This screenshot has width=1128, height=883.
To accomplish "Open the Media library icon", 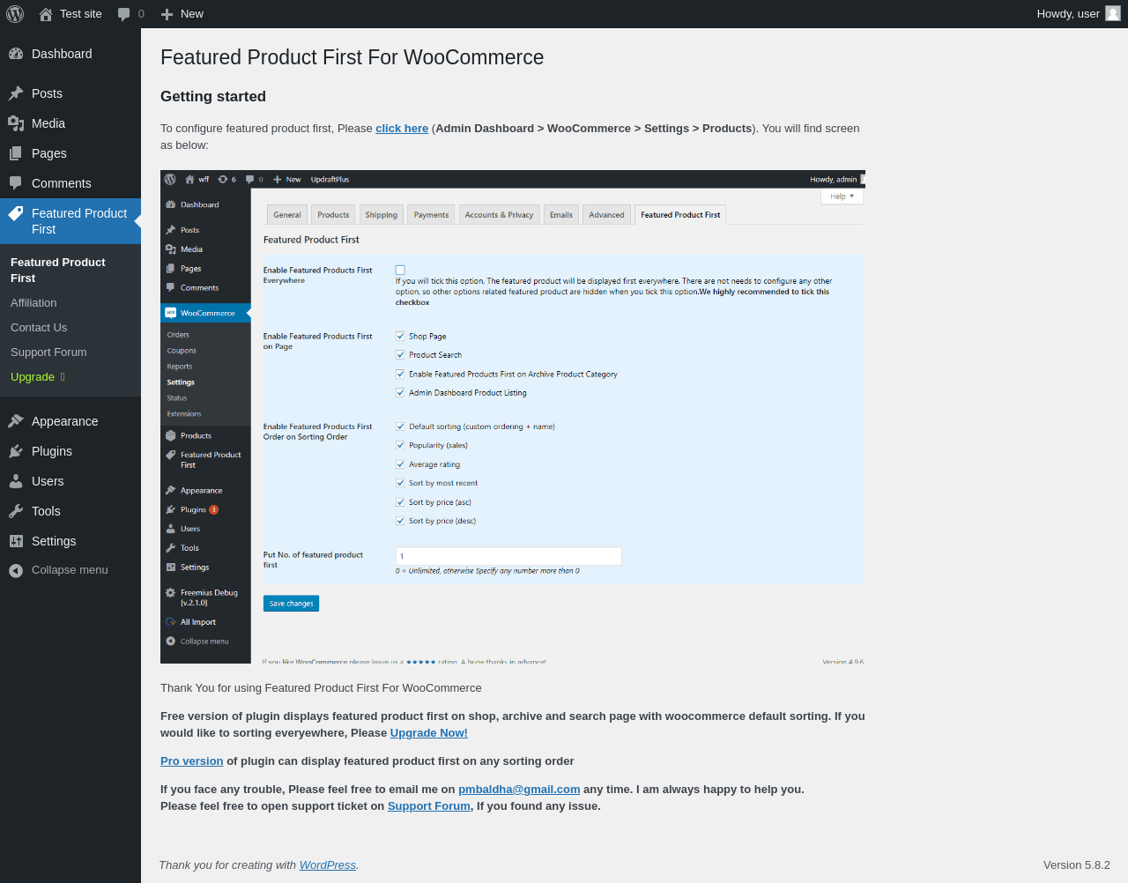I will [x=16, y=123].
